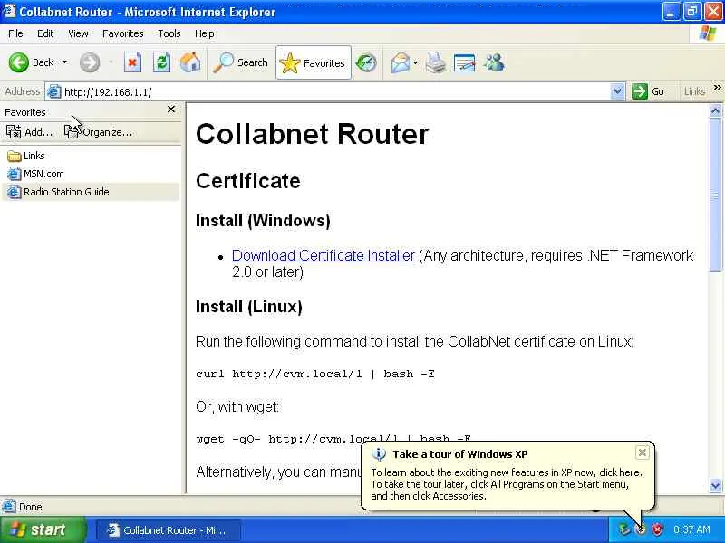Click Download Certificate Installer link
Screen dimensions: 725x543
click(x=324, y=255)
